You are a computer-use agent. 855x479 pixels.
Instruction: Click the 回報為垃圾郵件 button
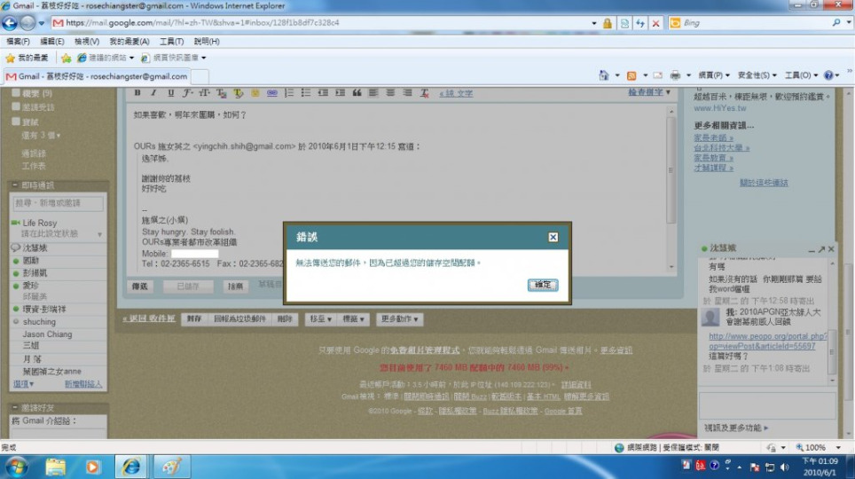(x=239, y=318)
